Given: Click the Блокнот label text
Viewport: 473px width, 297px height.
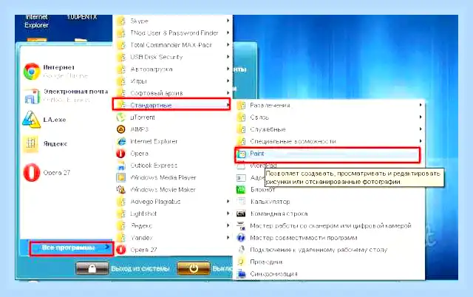Looking at the screenshot, I should click(263, 190).
